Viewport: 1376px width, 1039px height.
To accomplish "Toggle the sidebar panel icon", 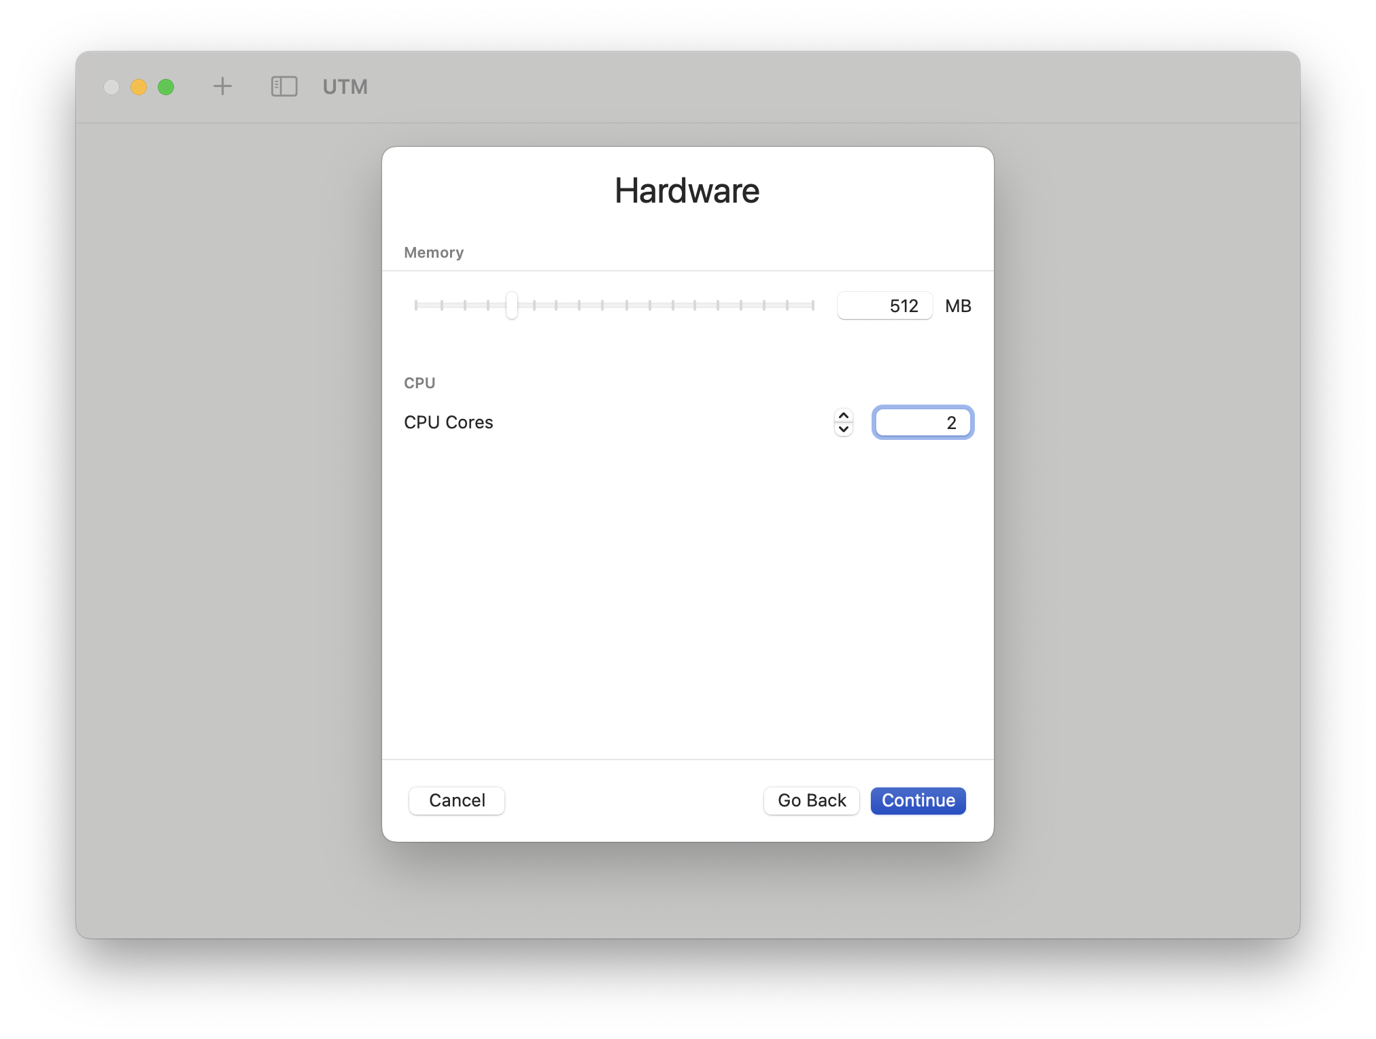I will [284, 86].
